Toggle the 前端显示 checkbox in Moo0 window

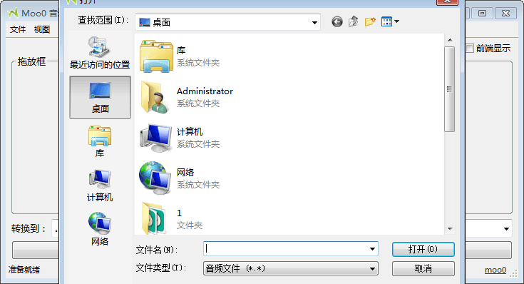click(x=470, y=49)
